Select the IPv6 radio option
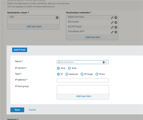The image size is (143, 120). point(69,68)
